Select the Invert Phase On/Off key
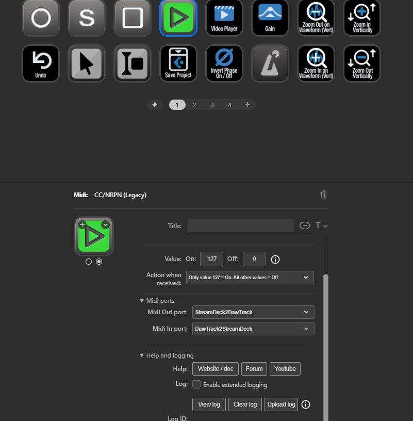This screenshot has width=413, height=421. [224, 63]
